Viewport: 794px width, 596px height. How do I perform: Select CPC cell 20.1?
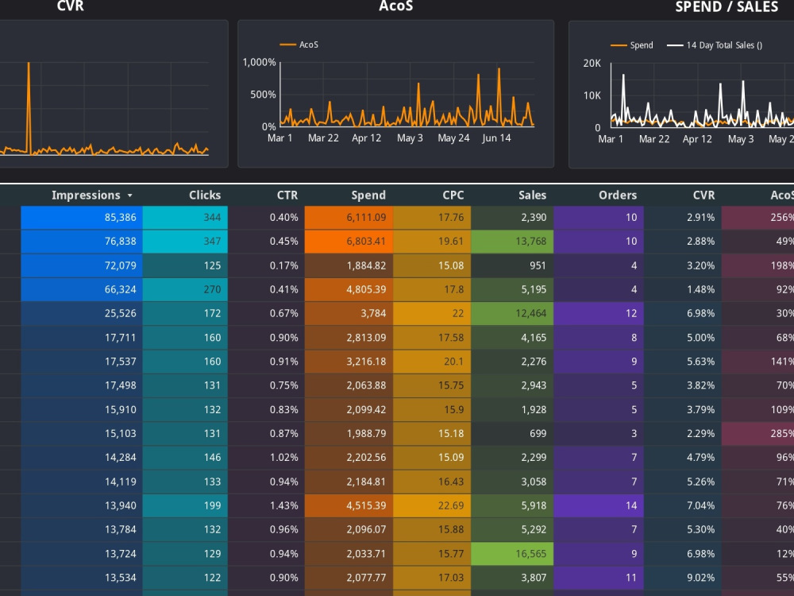[432, 362]
